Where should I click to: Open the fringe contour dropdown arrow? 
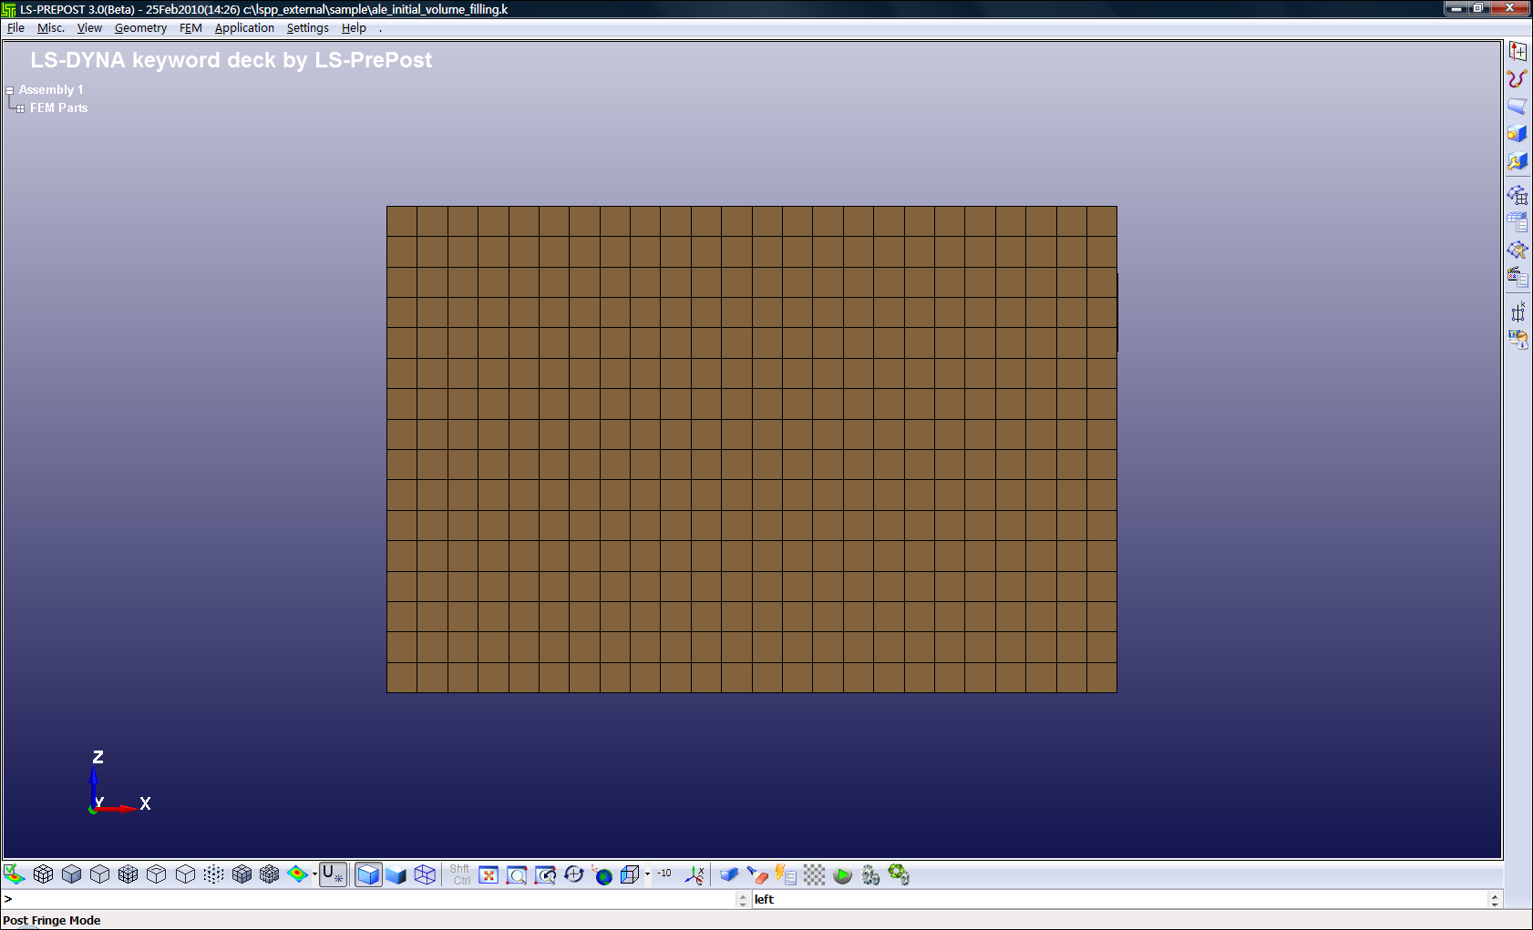[x=314, y=874]
